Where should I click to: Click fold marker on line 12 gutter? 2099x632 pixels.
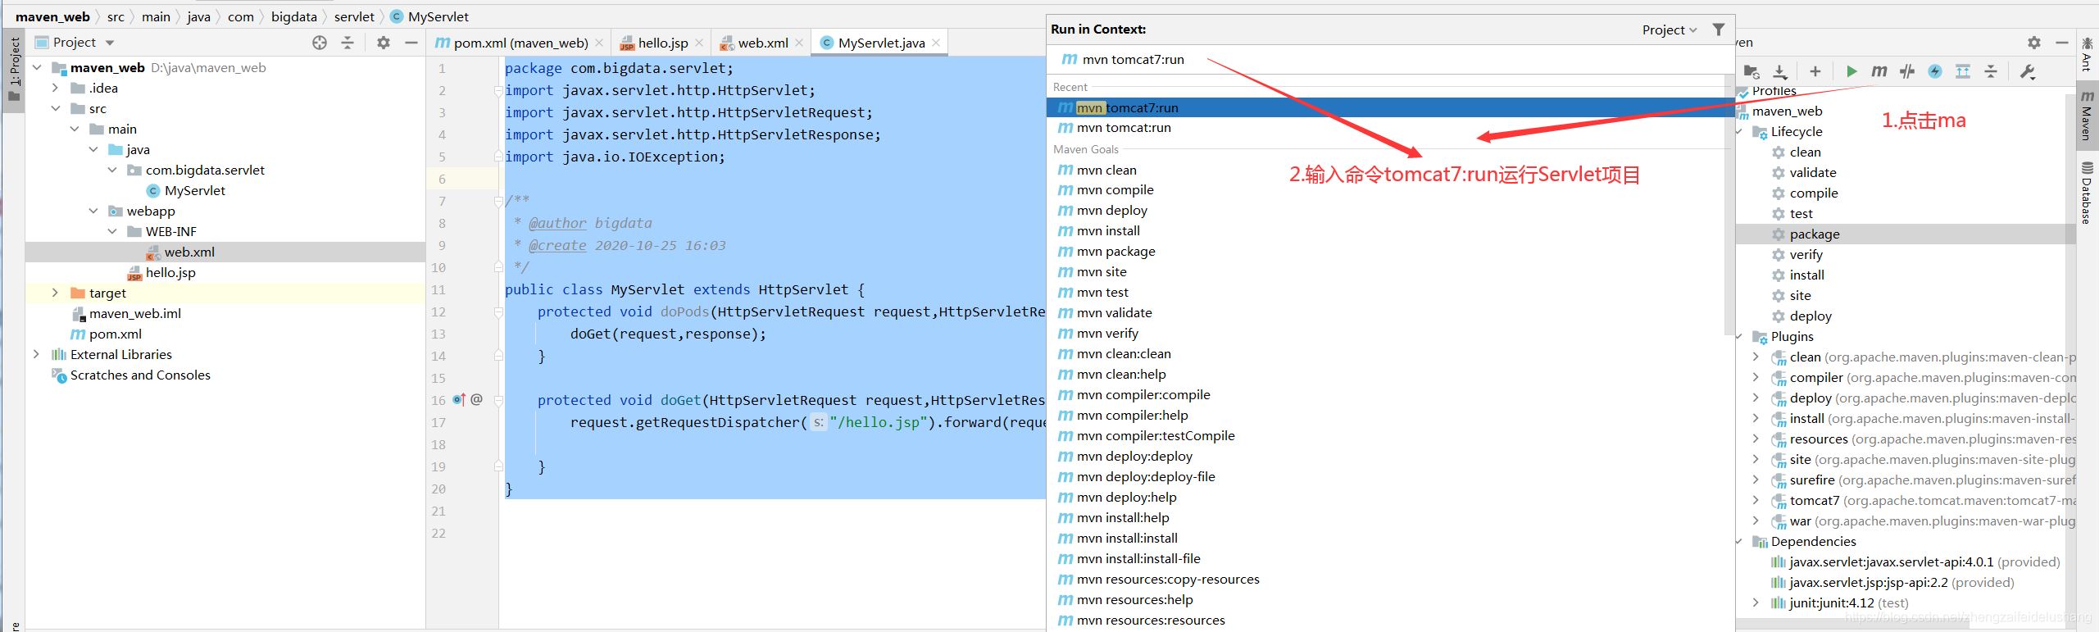point(497,311)
